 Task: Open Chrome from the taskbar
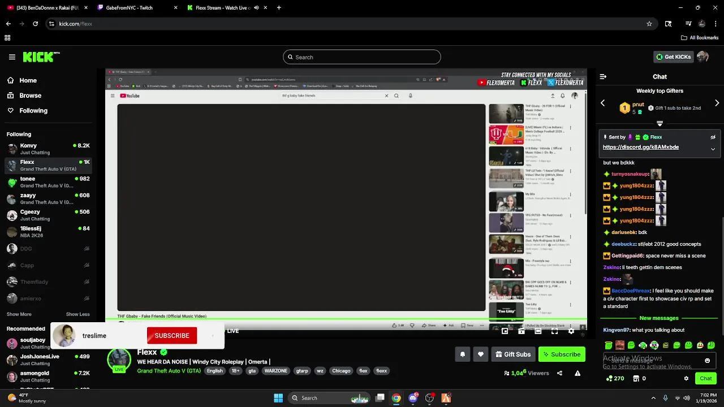397,398
